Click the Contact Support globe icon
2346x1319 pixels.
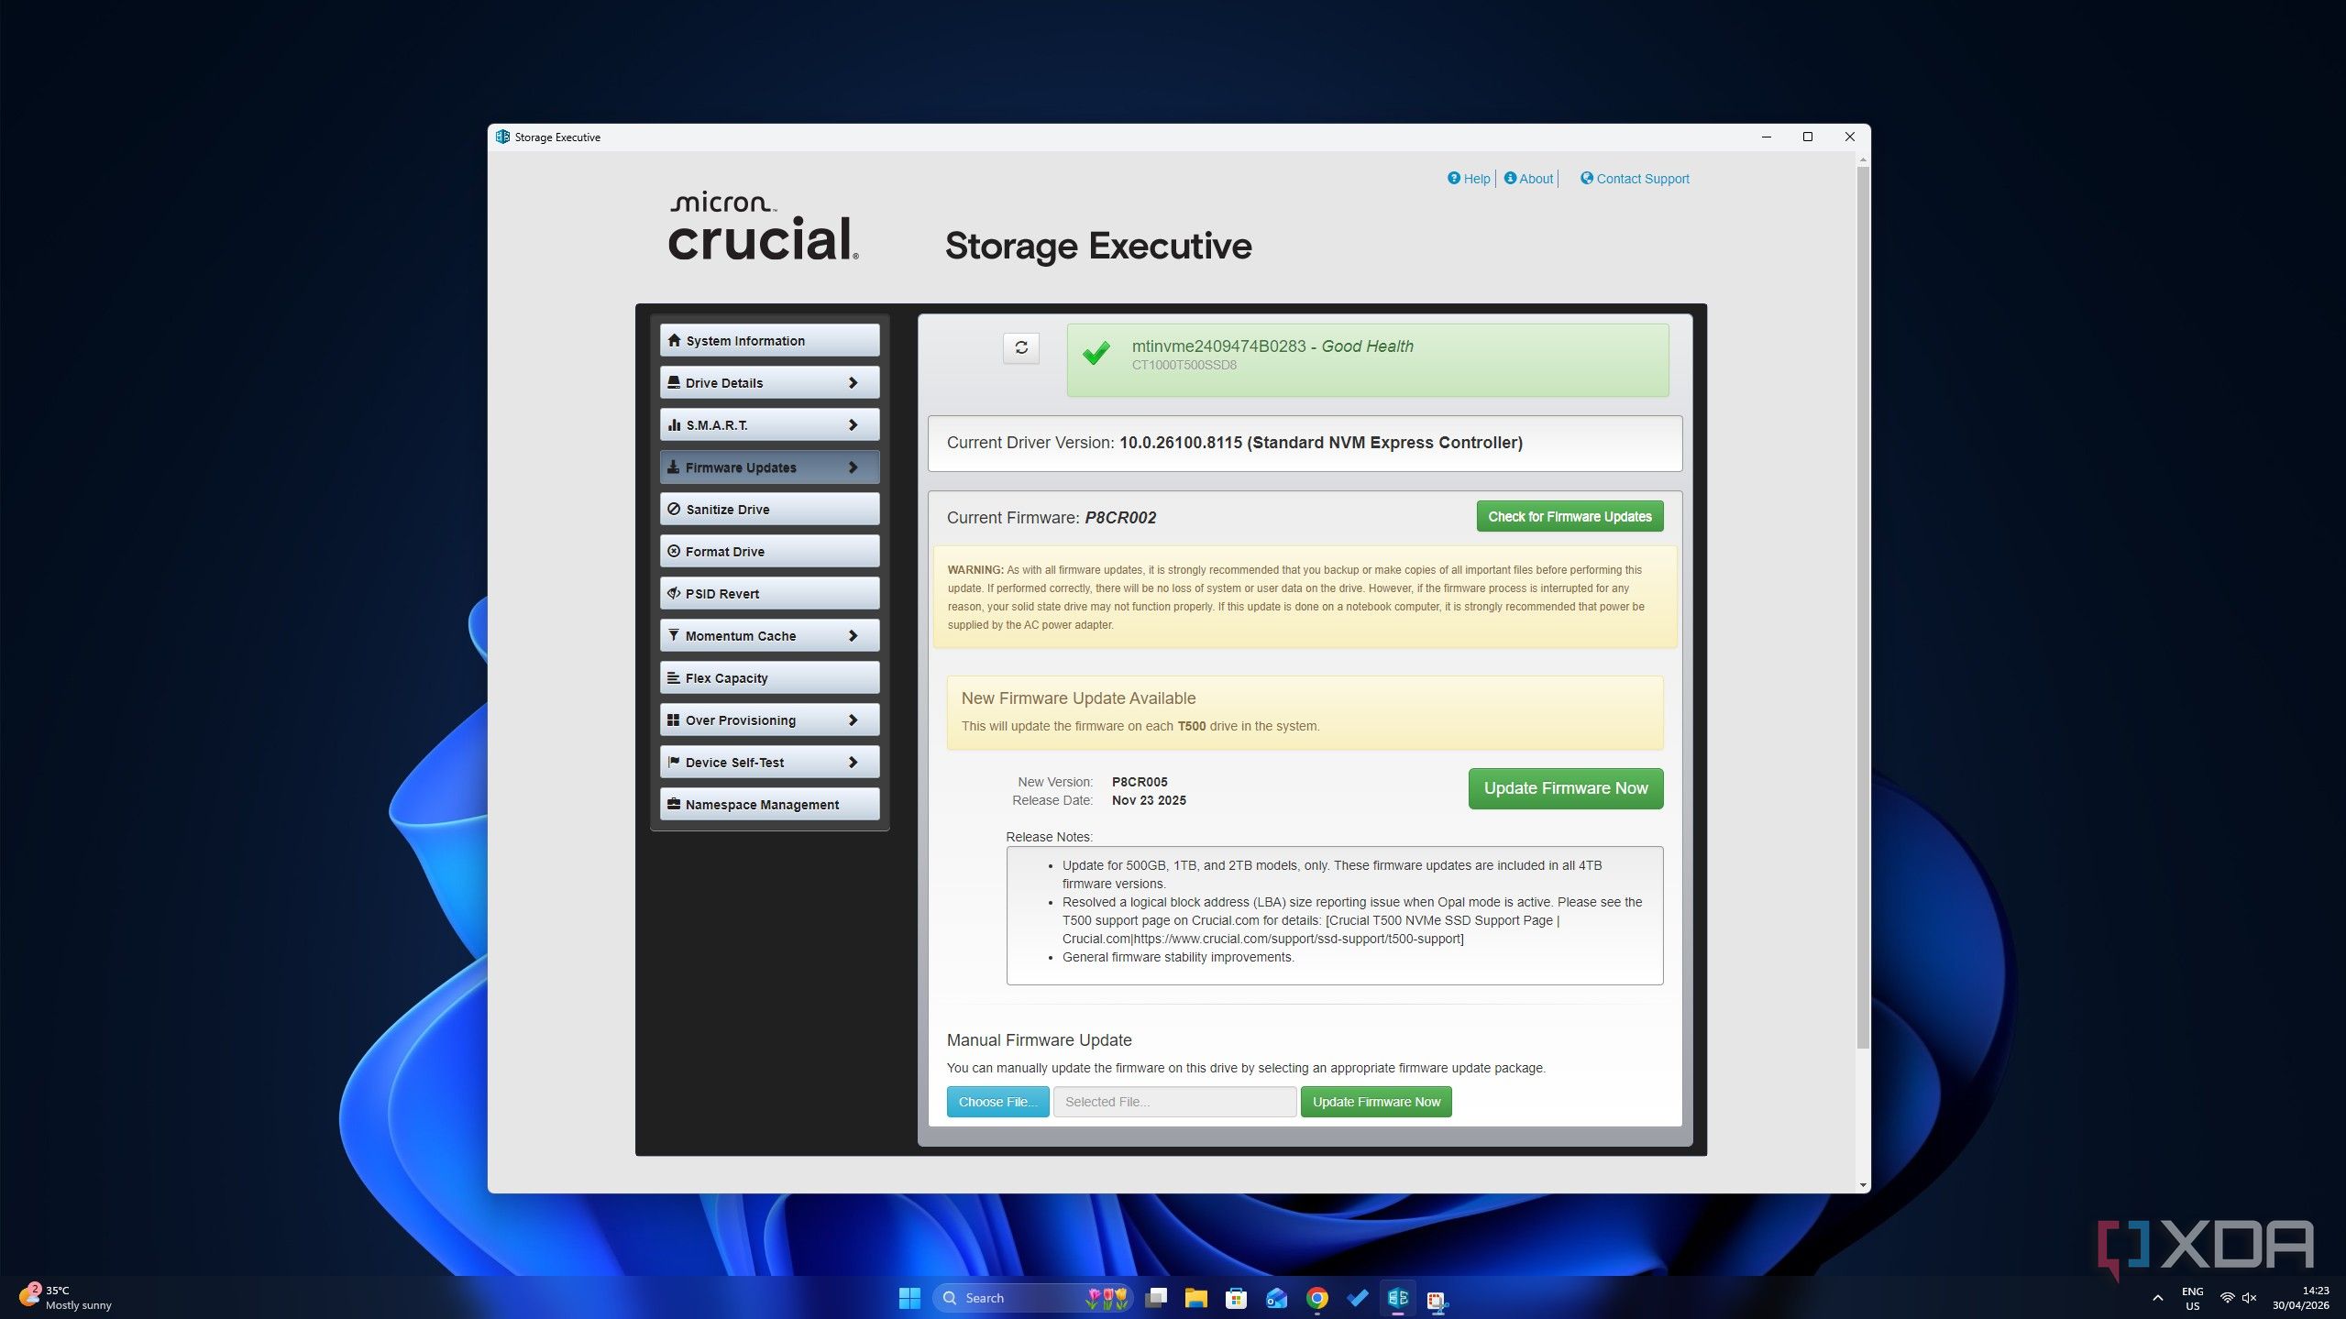tap(1586, 178)
